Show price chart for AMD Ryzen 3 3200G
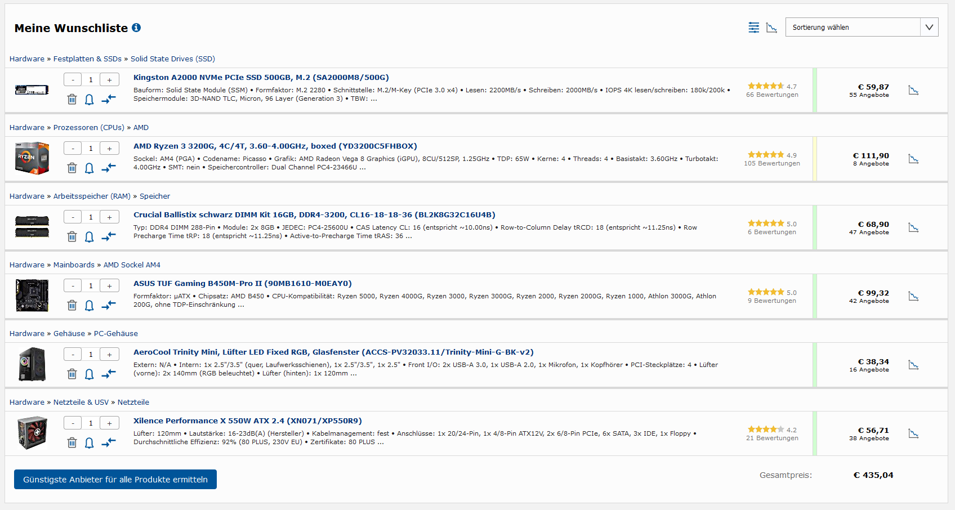 (913, 159)
